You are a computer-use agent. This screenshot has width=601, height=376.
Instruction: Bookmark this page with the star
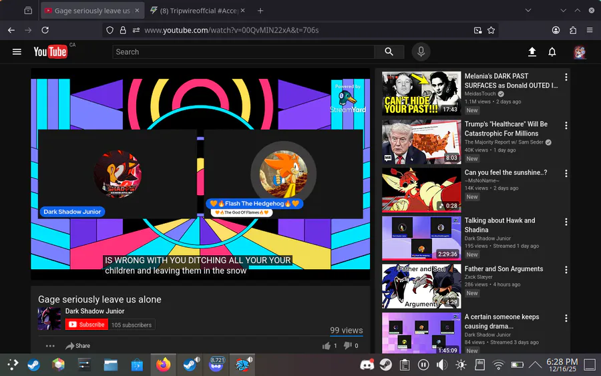point(491,30)
